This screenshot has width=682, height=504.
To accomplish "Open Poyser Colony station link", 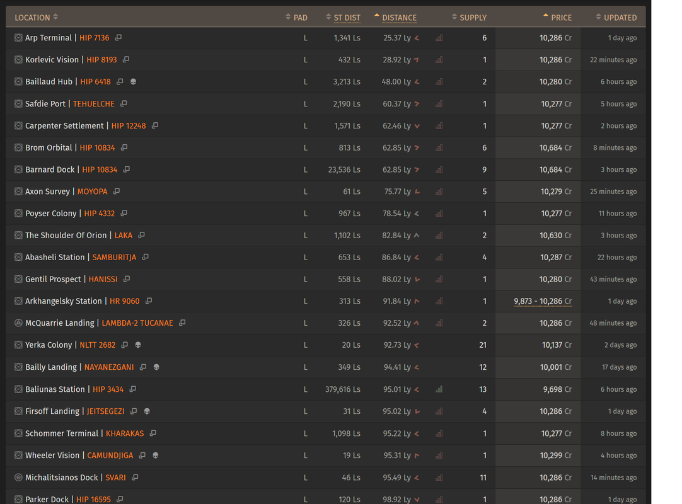I will [51, 213].
